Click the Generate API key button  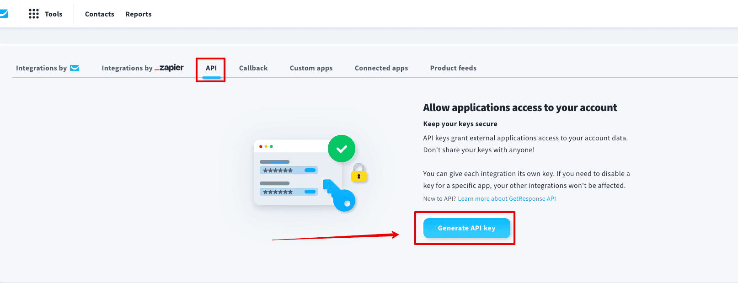tap(467, 228)
